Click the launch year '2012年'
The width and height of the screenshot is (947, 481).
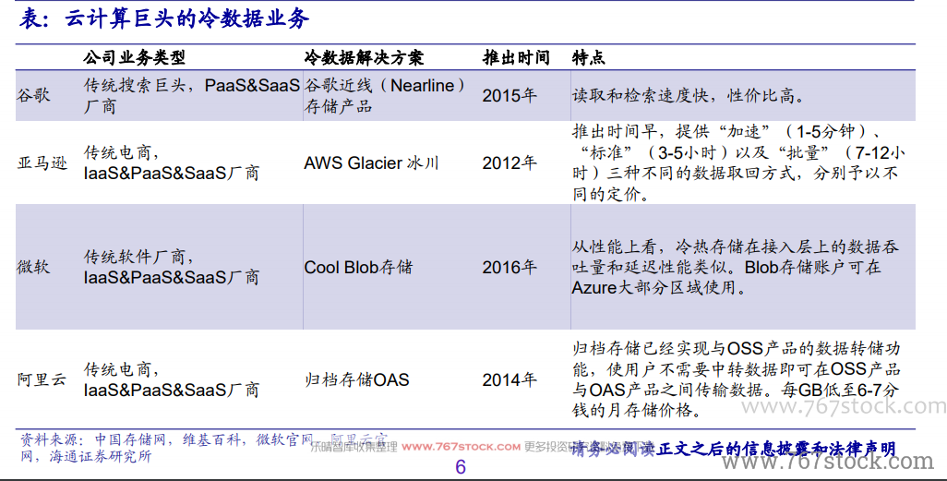click(509, 163)
